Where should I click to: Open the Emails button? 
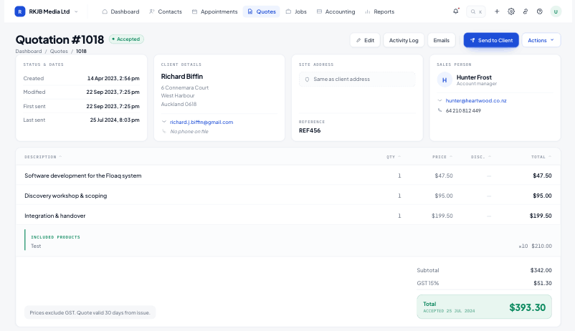(x=442, y=40)
